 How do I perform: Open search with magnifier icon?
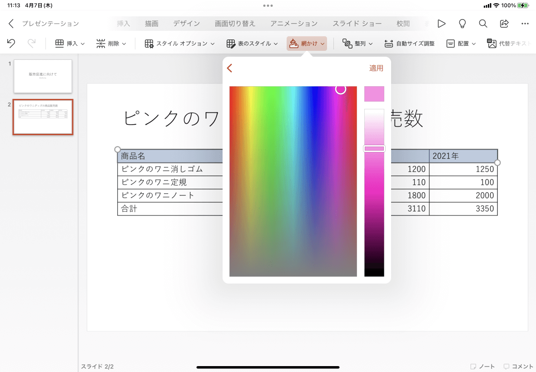point(483,24)
